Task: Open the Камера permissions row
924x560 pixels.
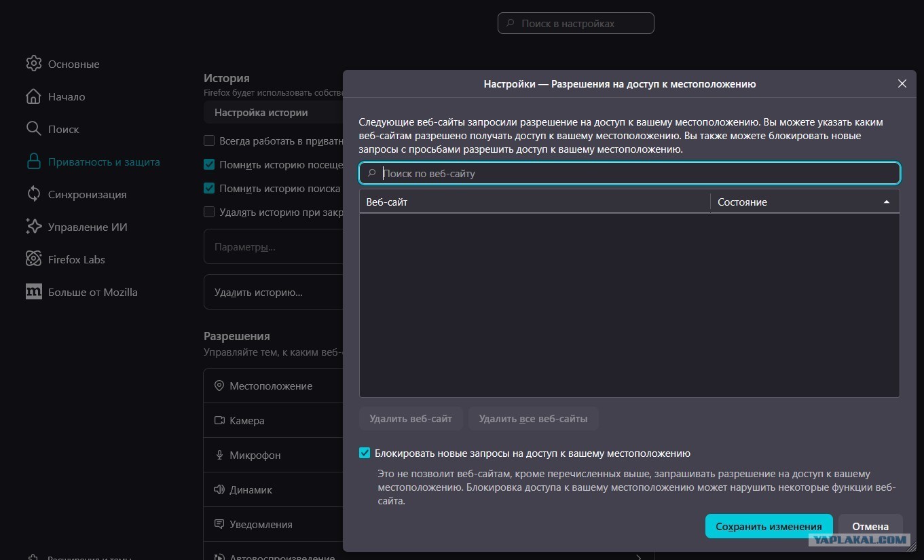Action: [x=272, y=420]
